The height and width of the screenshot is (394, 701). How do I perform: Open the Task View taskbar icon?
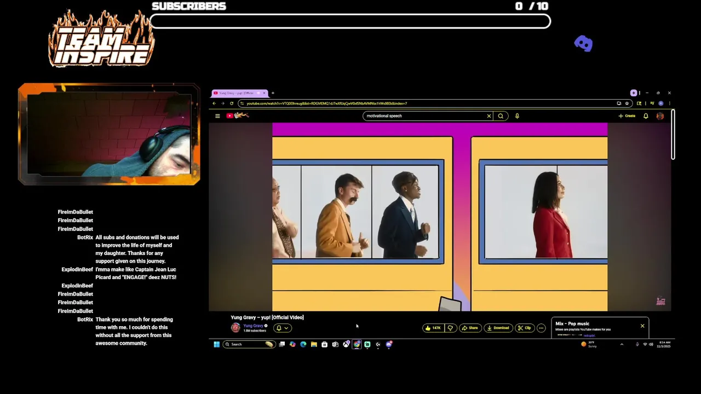pos(282,344)
